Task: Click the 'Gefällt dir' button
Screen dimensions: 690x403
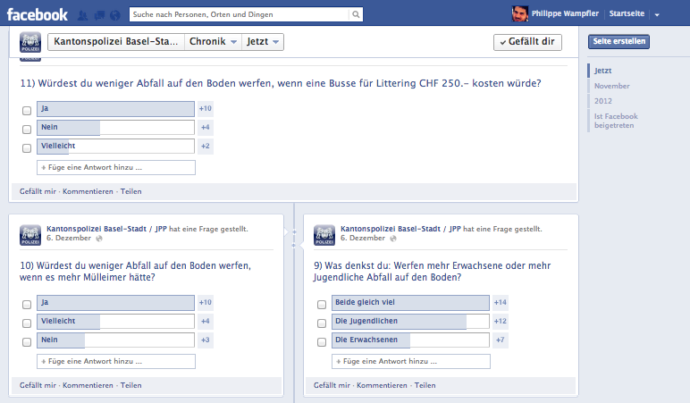Action: pyautogui.click(x=527, y=42)
